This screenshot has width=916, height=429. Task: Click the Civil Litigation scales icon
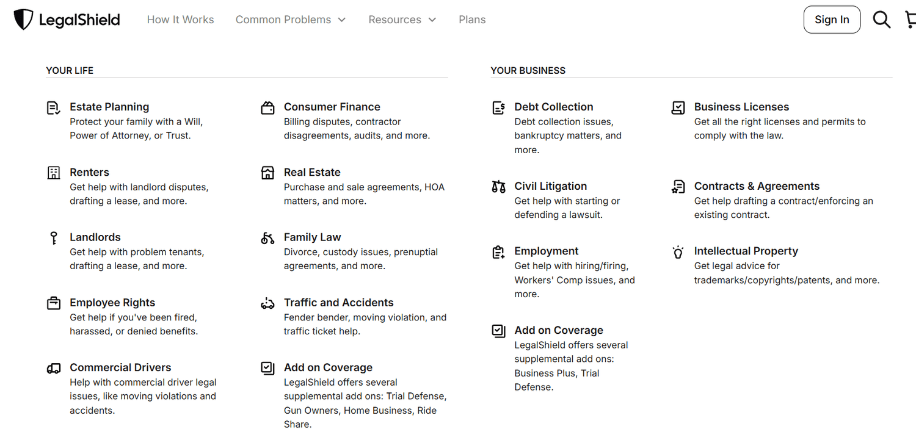pyautogui.click(x=498, y=187)
